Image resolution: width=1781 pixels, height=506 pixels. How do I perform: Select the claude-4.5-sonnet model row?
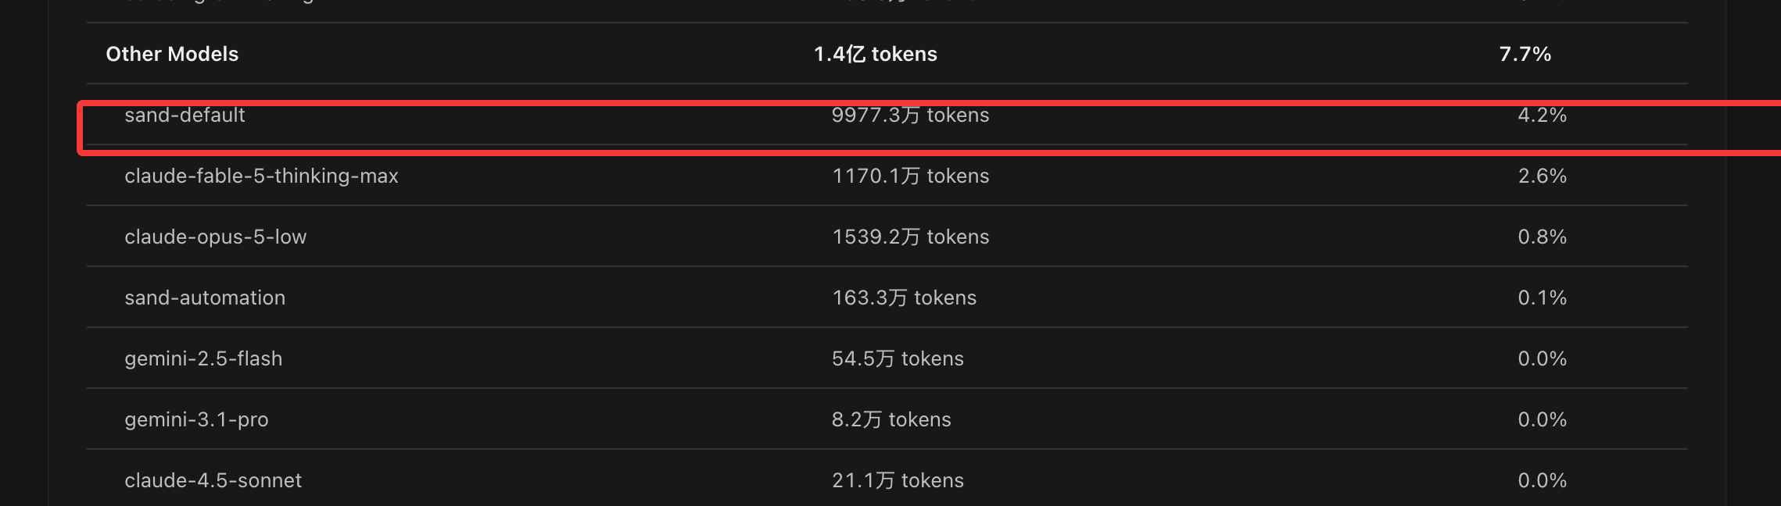(887, 478)
